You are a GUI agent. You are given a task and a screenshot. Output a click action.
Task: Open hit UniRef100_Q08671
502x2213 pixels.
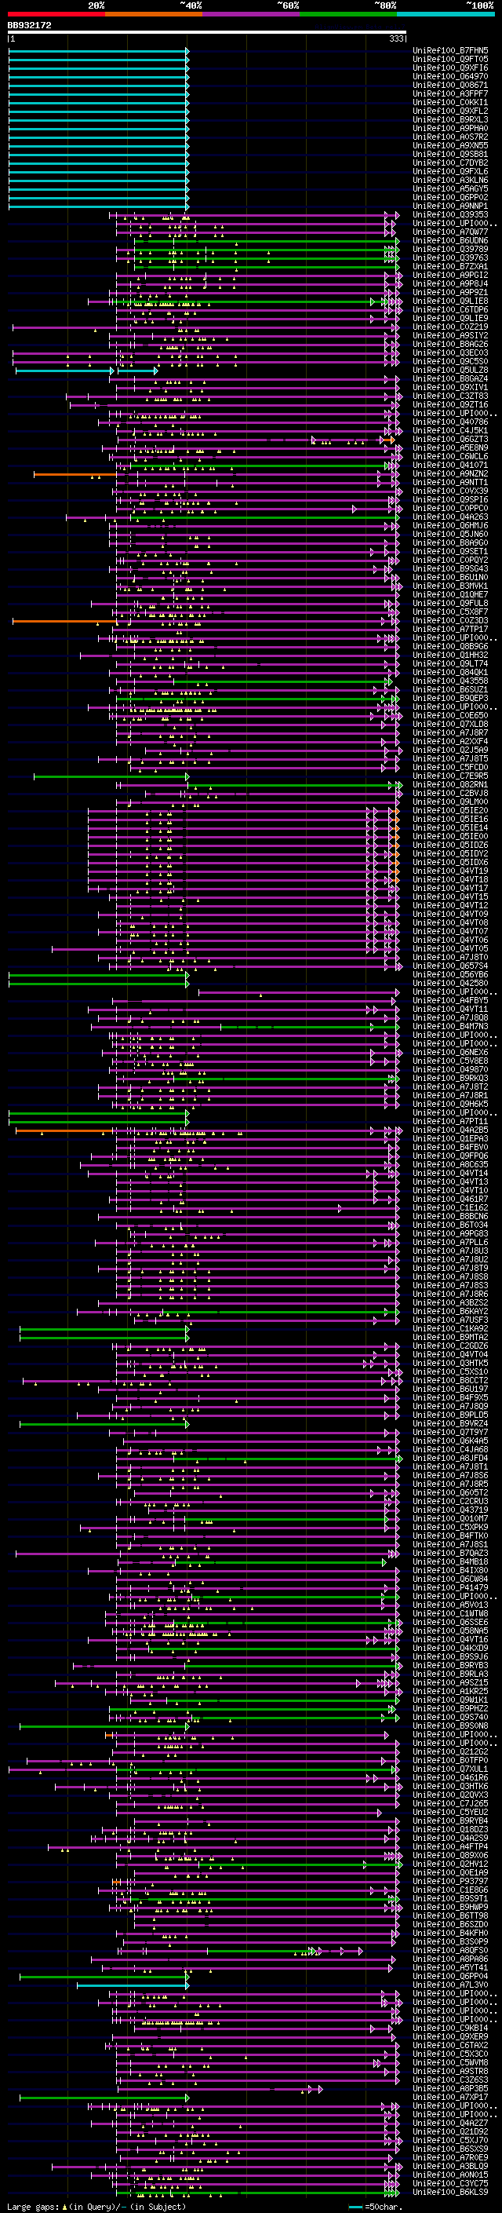click(x=450, y=85)
